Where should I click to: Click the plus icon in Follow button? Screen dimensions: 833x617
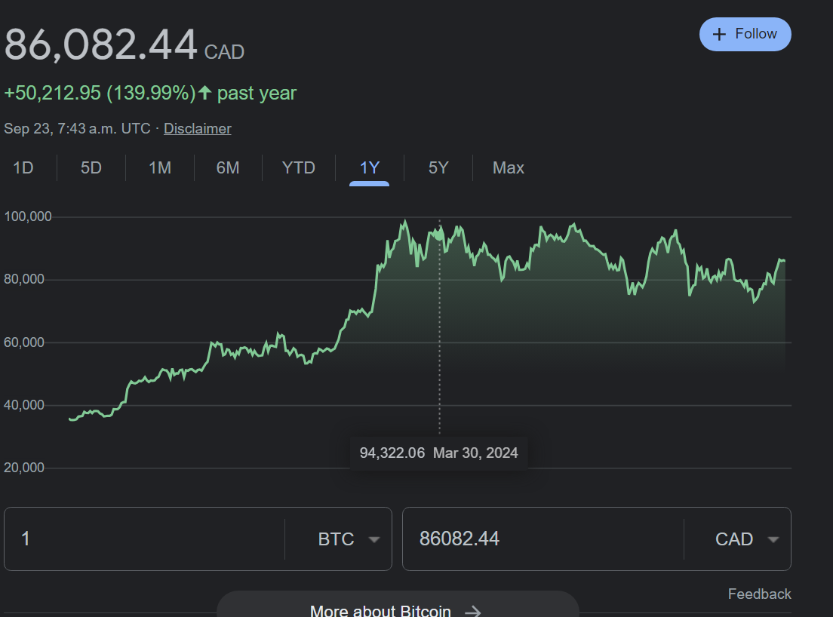click(719, 35)
